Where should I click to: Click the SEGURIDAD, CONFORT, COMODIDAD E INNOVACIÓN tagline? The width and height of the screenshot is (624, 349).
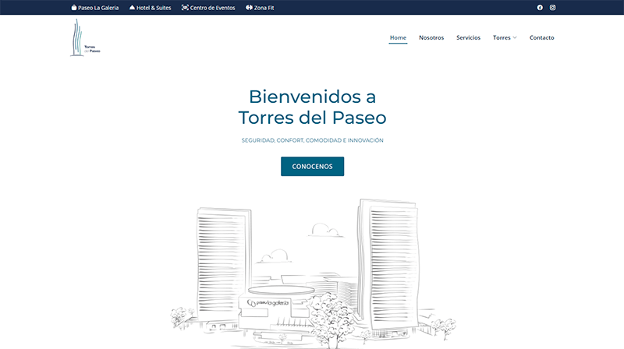coord(313,140)
